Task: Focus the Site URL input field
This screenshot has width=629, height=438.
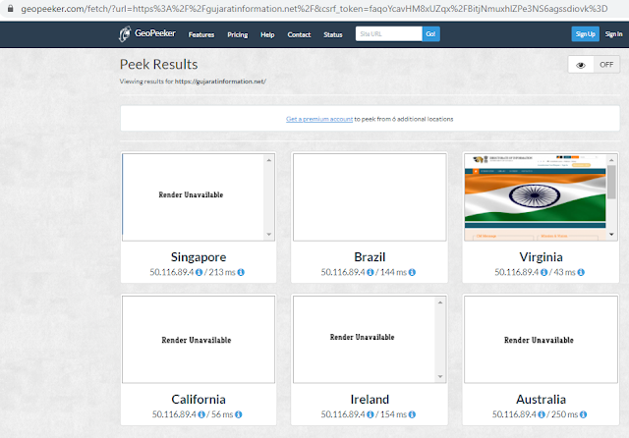Action: (389, 34)
